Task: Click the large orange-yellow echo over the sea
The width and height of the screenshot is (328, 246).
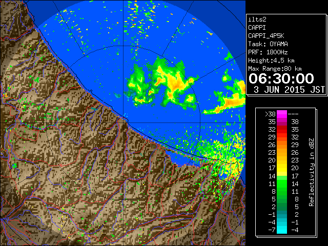Action: pos(175,83)
